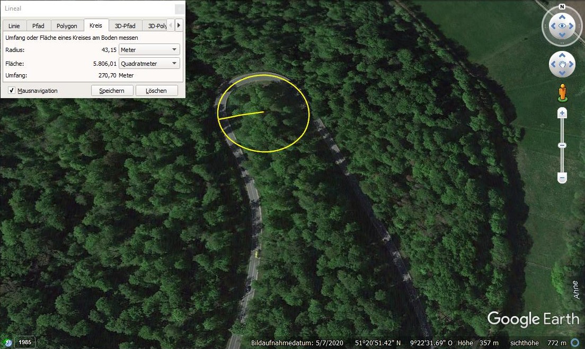Select the 3D-Pfad tab

click(x=125, y=26)
